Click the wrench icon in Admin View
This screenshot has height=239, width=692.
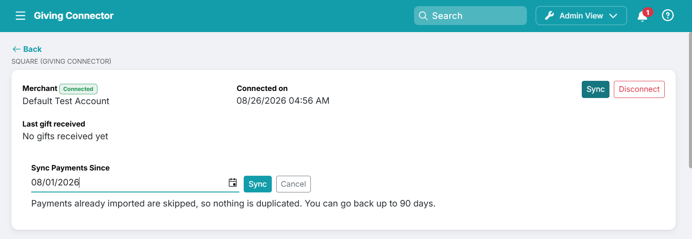[x=549, y=16]
